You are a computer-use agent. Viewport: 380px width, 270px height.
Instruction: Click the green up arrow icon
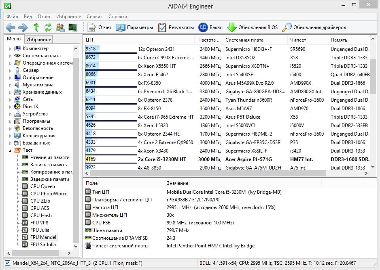(36, 27)
